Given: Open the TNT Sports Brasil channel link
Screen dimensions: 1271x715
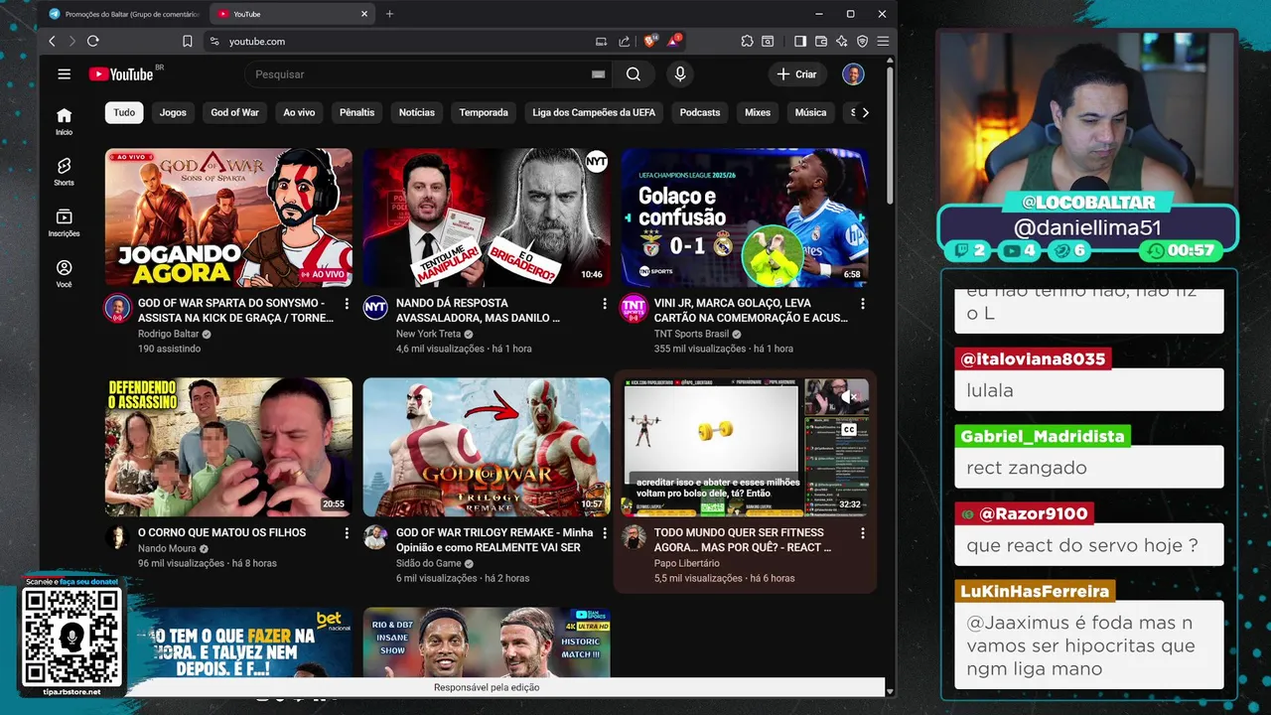Looking at the screenshot, I should (691, 335).
